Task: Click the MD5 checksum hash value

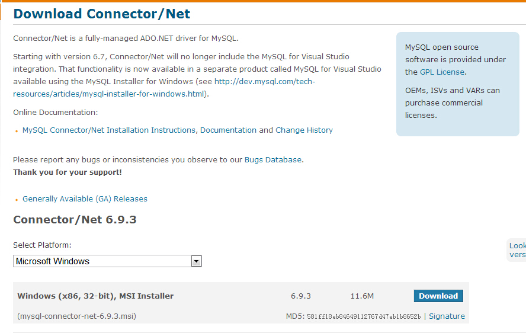Action: (x=364, y=317)
